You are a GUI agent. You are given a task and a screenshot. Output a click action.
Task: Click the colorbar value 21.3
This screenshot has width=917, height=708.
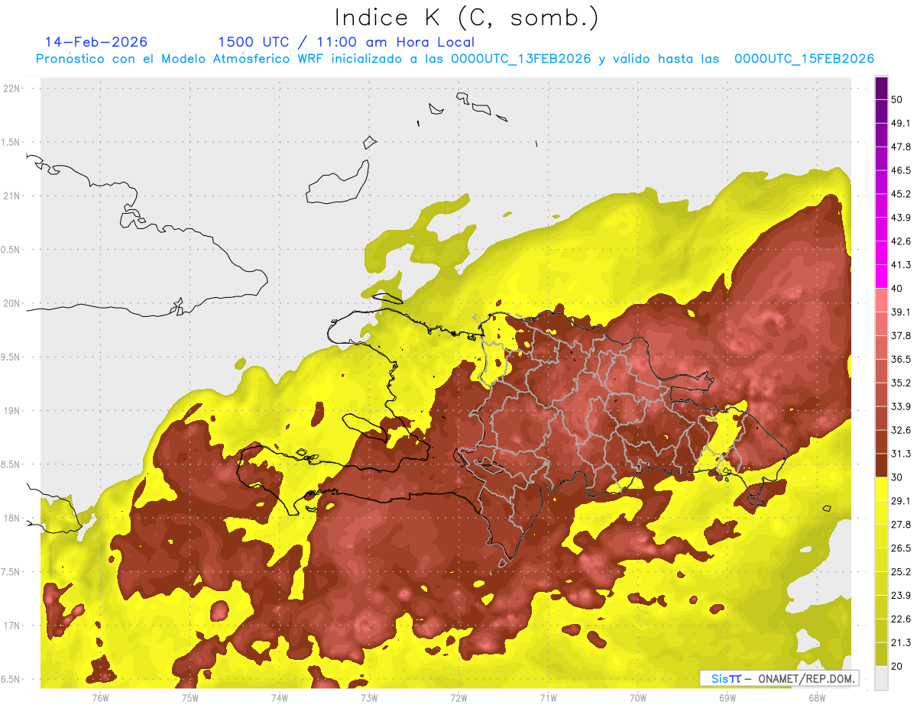click(901, 643)
